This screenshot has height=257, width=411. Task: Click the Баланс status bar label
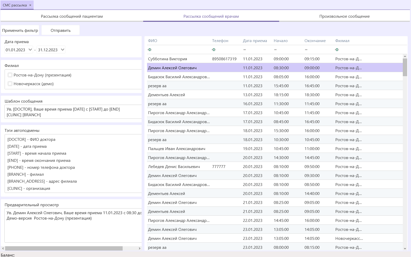click(x=8, y=255)
